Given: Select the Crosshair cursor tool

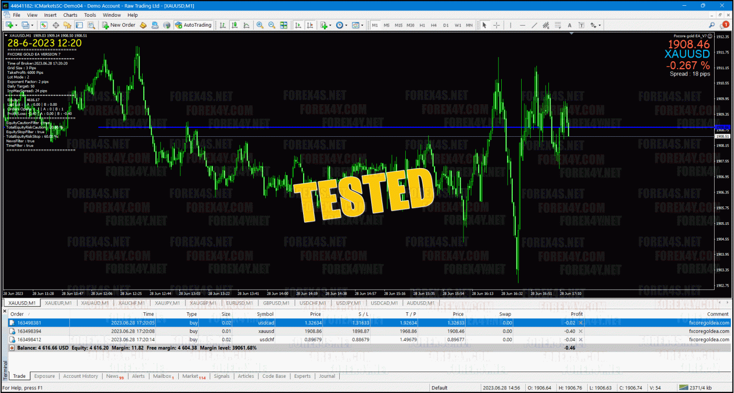Looking at the screenshot, I should 496,25.
